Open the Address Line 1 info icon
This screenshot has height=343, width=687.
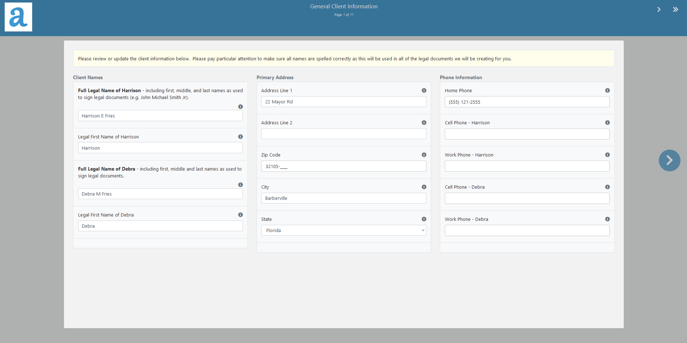click(424, 90)
